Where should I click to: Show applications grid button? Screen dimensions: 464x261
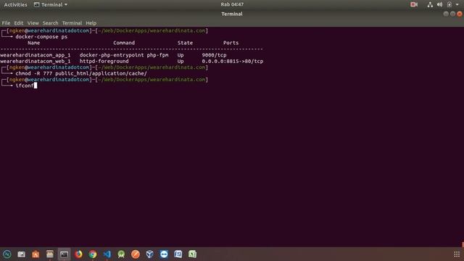pyautogui.click(x=457, y=254)
